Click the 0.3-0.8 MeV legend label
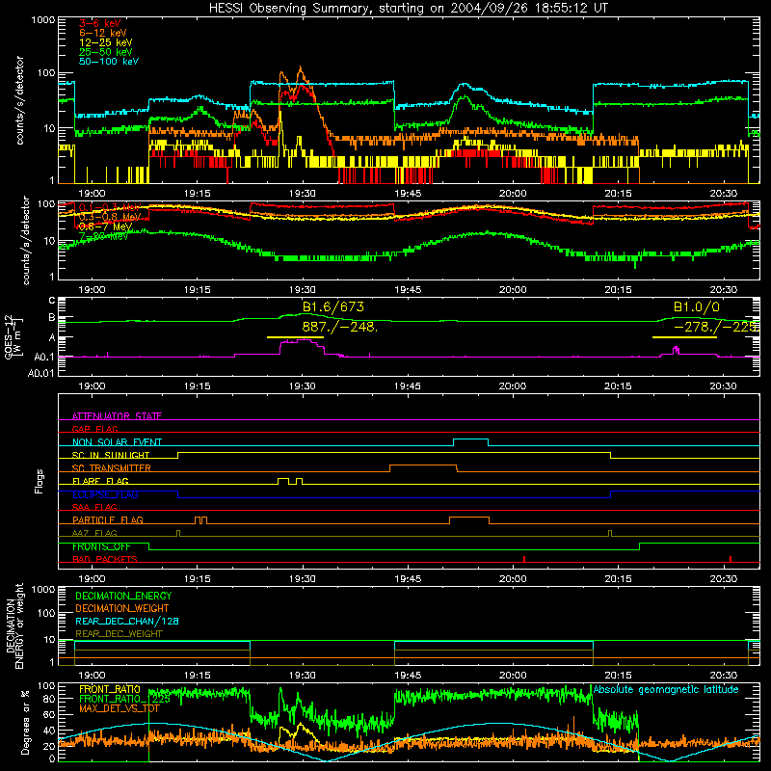This screenshot has height=771, width=771. tap(110, 217)
